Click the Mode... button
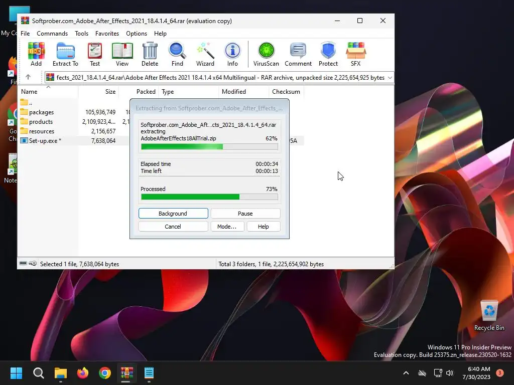This screenshot has width=514, height=385. click(227, 227)
